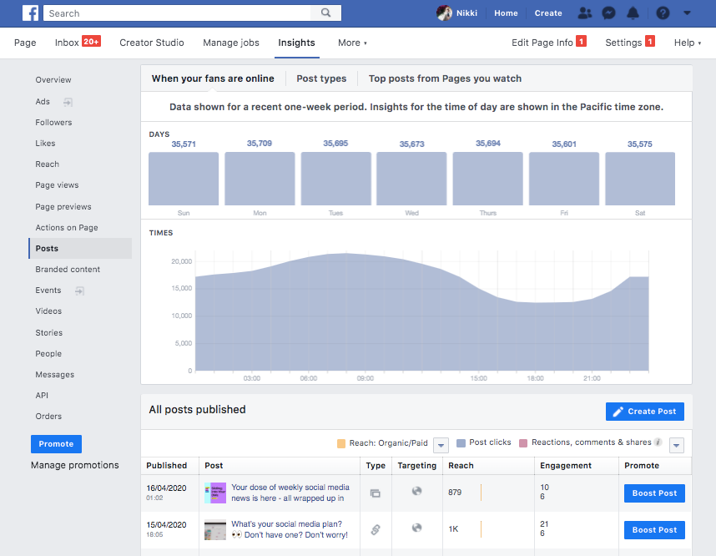The width and height of the screenshot is (716, 556).
Task: Open Likes in Insights sidebar
Action: click(x=45, y=144)
